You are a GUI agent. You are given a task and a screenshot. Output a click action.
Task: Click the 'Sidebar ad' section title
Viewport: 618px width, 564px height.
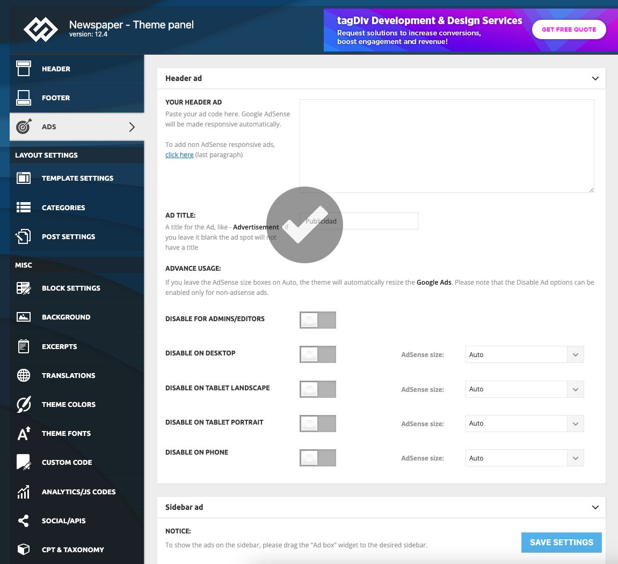pos(184,507)
